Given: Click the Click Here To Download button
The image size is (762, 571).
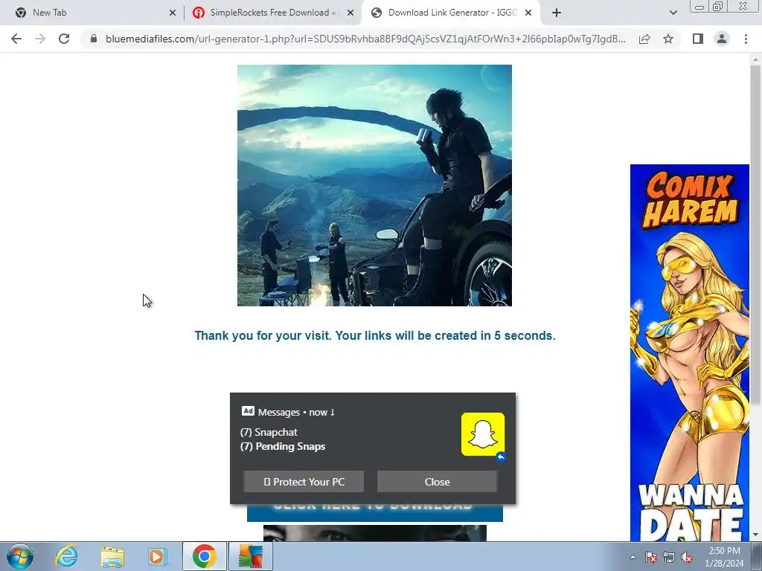Looking at the screenshot, I should (x=375, y=512).
